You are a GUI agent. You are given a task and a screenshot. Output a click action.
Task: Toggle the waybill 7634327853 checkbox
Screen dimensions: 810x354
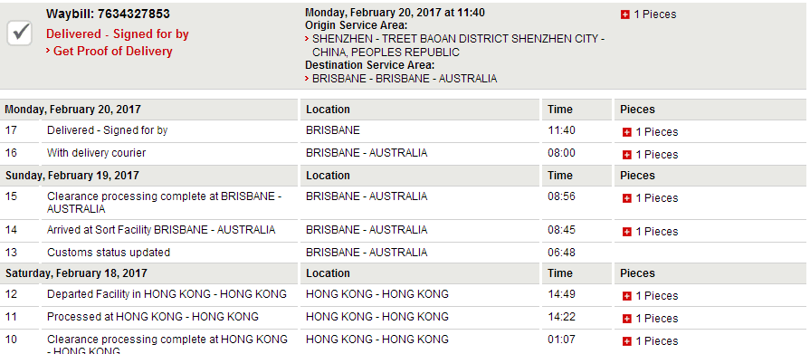pos(20,34)
